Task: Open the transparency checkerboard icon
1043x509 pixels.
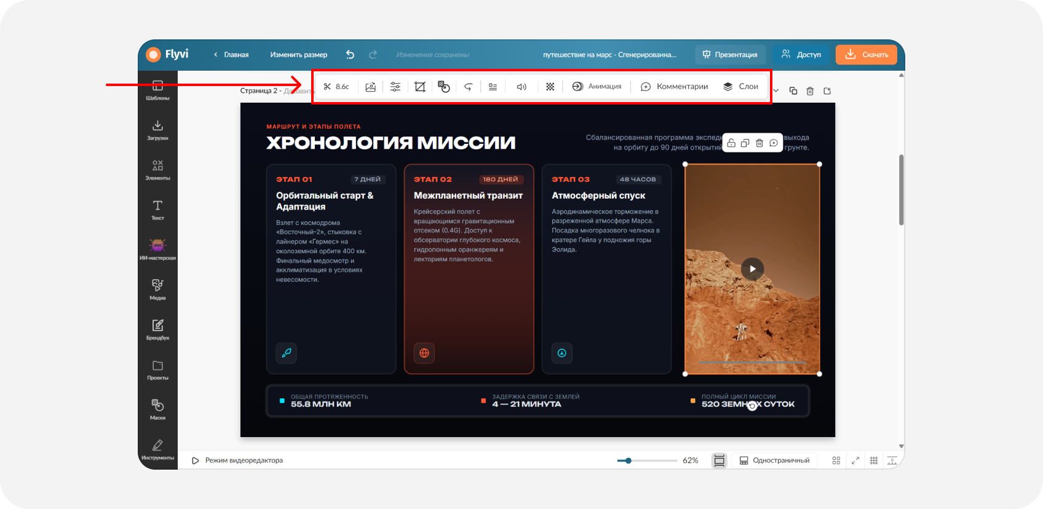Action: [x=550, y=87]
